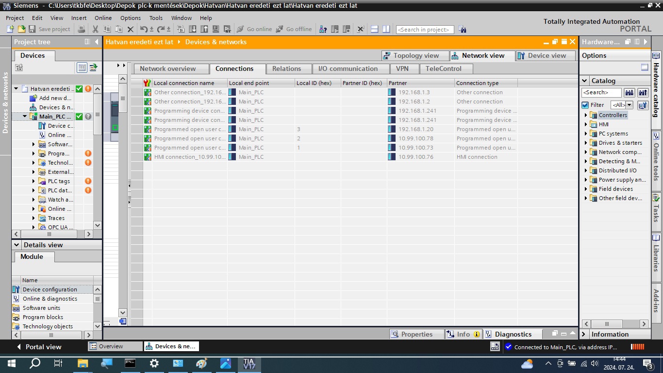Open Windows Start menu
Viewport: 663px width, 373px height.
[11, 363]
